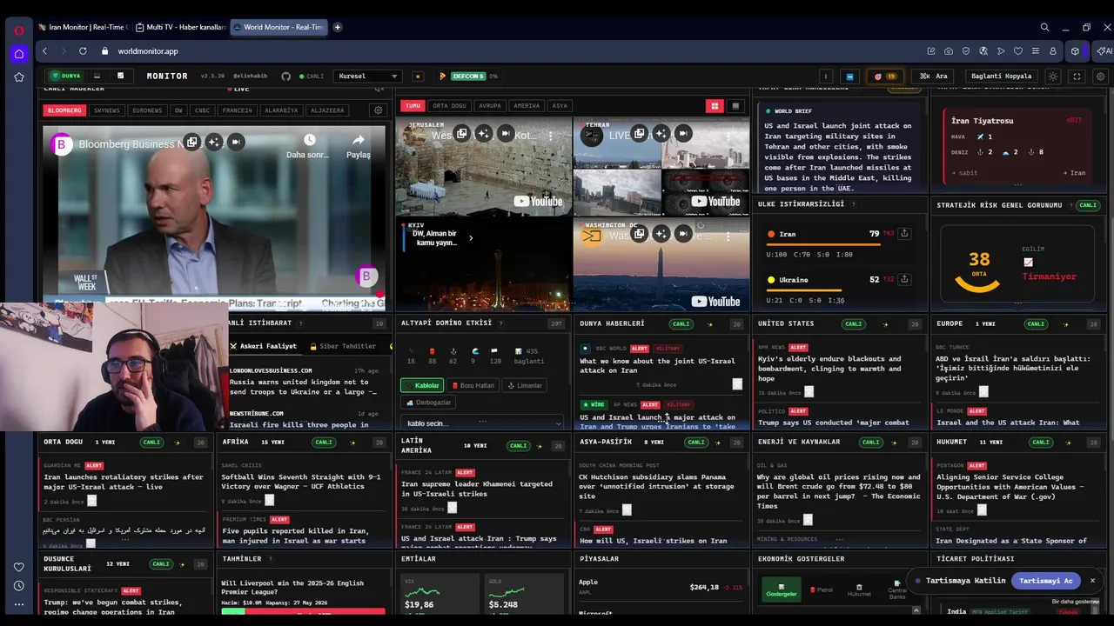Switch to Siber Tehditler intelligence tab

(342, 346)
